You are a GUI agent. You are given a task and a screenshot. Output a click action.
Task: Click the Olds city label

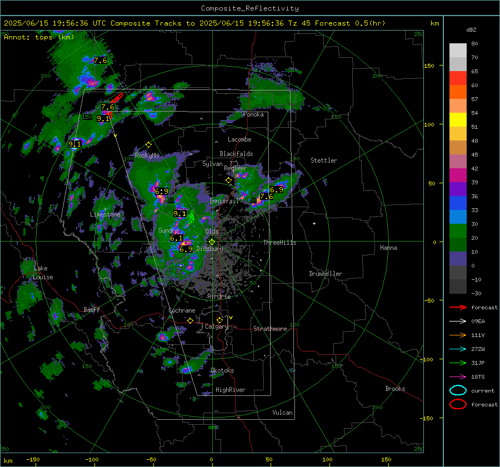pyautogui.click(x=212, y=232)
